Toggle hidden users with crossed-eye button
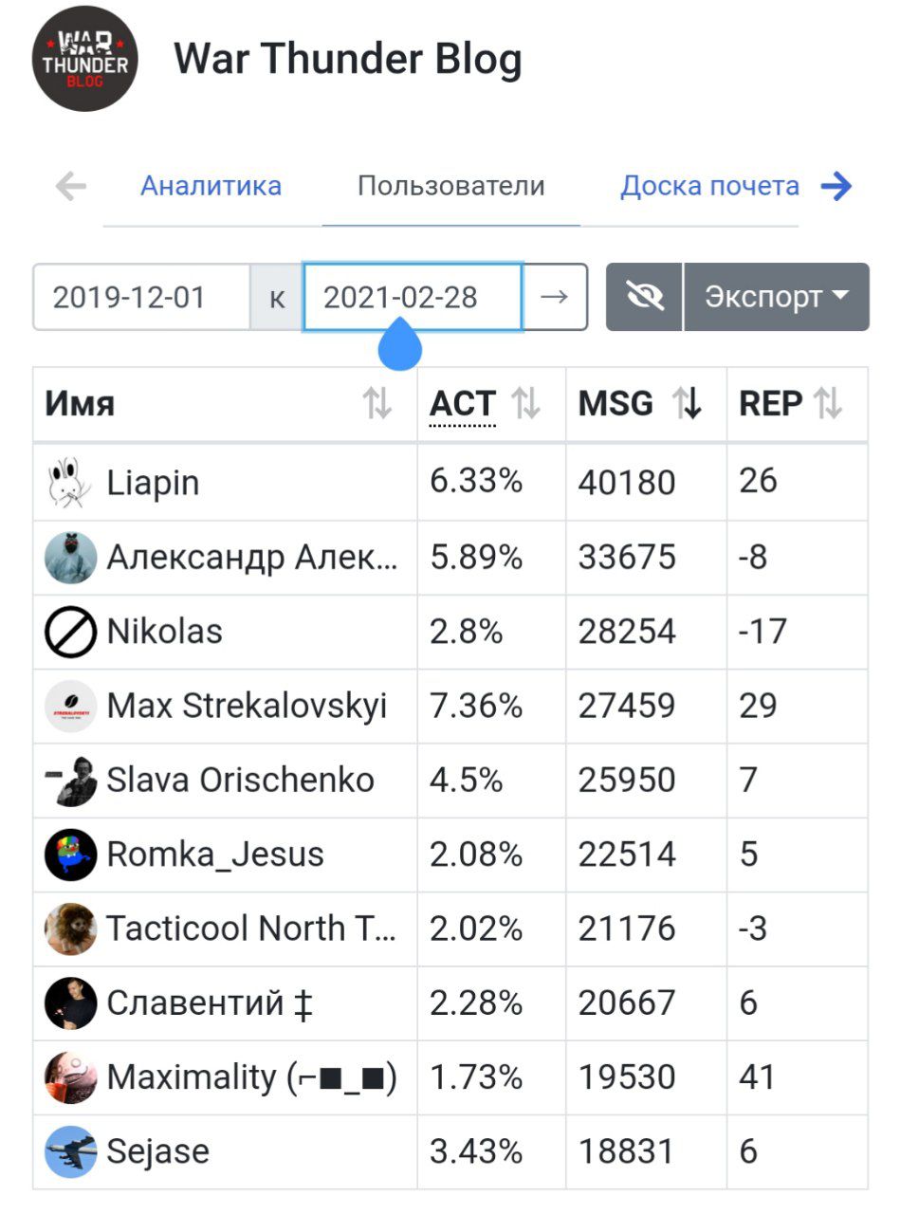The height and width of the screenshot is (1214, 900). pos(644,297)
